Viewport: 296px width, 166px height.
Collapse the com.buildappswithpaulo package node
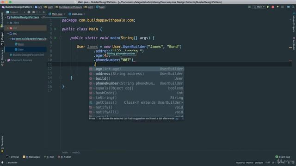pos(11,39)
